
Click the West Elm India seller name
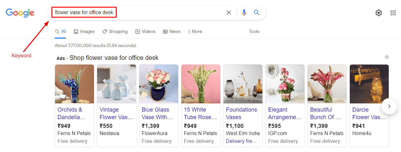(x=243, y=134)
